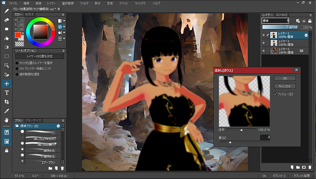Click the layer opacity slider bar
This screenshot has height=179, width=316.
[x=280, y=27]
